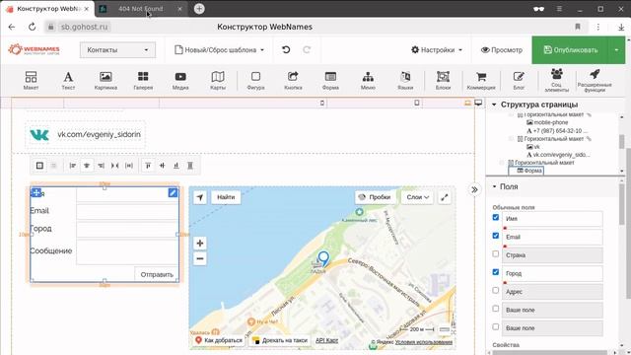Select the Фигура shape tool

(x=255, y=81)
